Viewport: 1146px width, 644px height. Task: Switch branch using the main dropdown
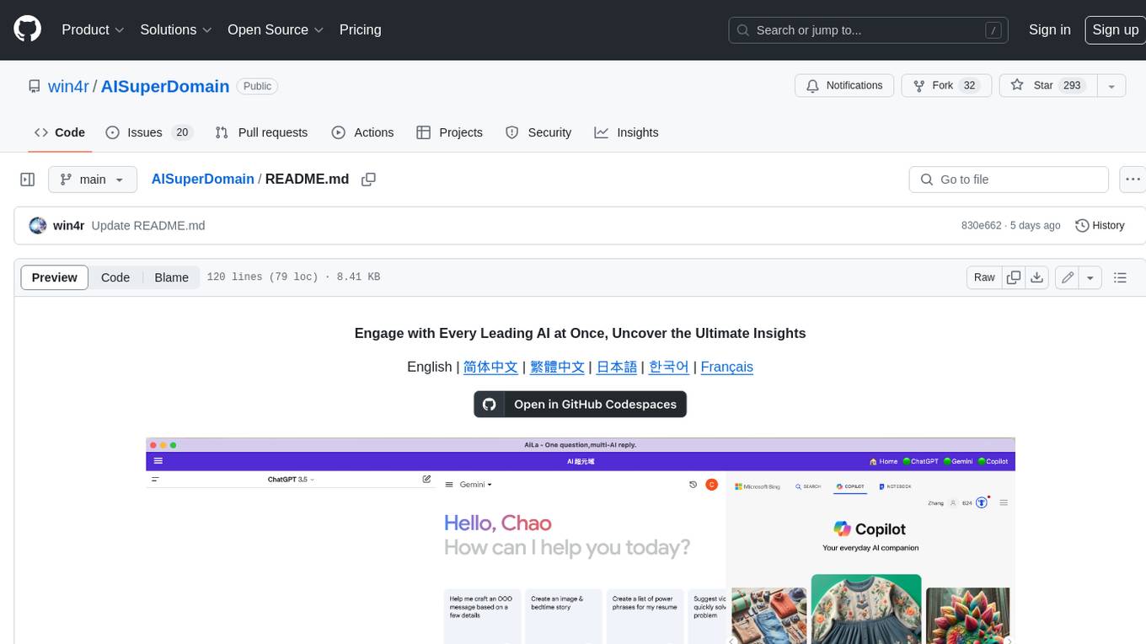click(x=93, y=180)
